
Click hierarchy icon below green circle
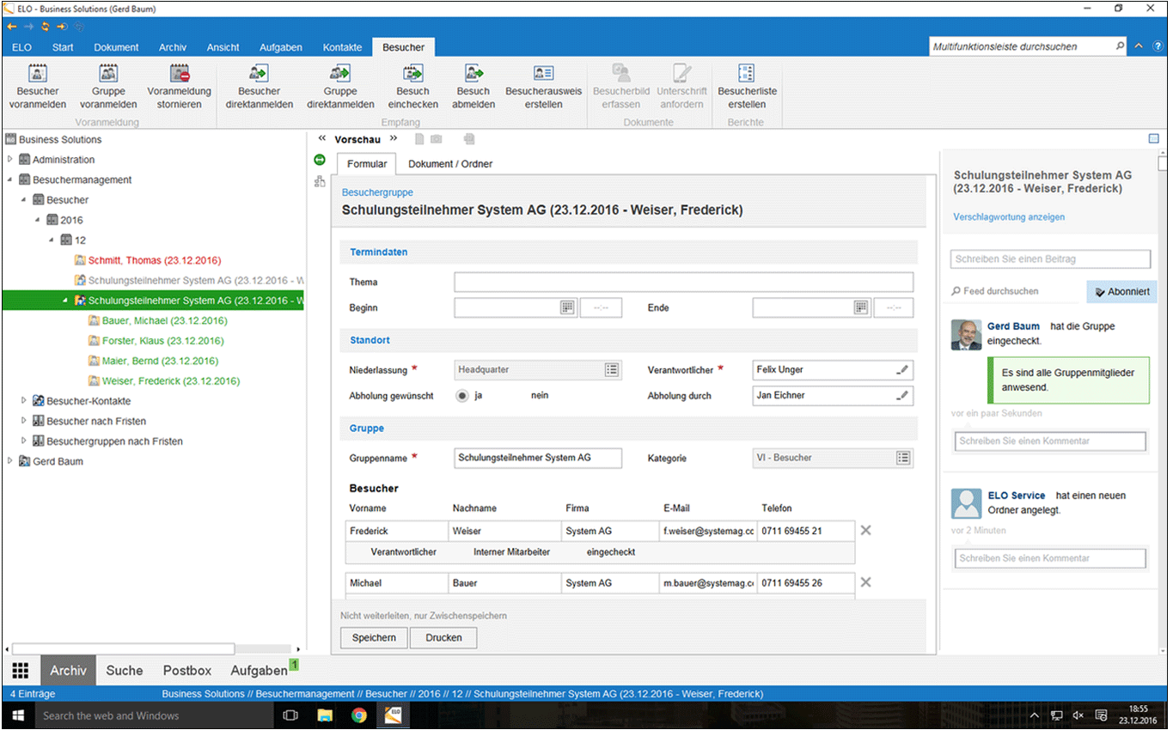(320, 181)
